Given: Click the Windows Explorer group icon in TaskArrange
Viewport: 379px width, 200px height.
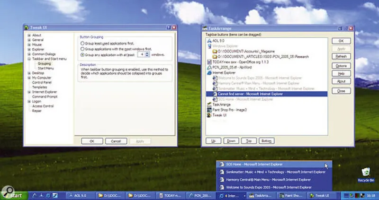Looking at the screenshot, I should (x=209, y=46).
